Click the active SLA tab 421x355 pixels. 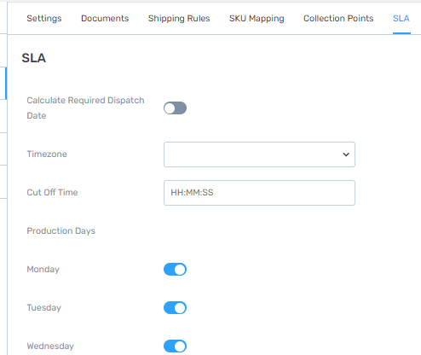point(401,19)
